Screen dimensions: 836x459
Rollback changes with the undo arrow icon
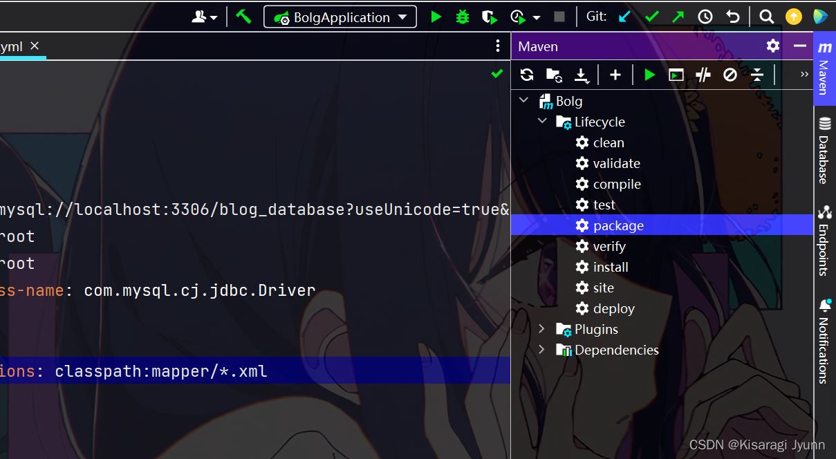pyautogui.click(x=732, y=17)
